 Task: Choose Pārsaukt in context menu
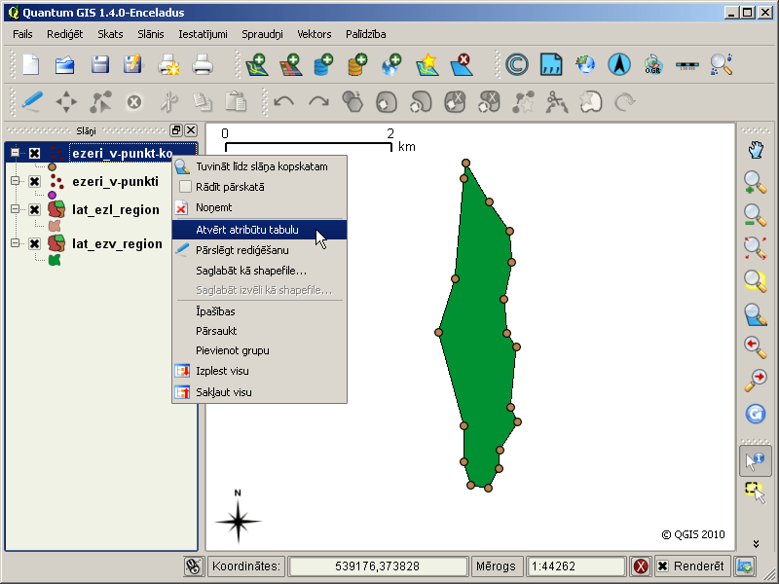259,331
